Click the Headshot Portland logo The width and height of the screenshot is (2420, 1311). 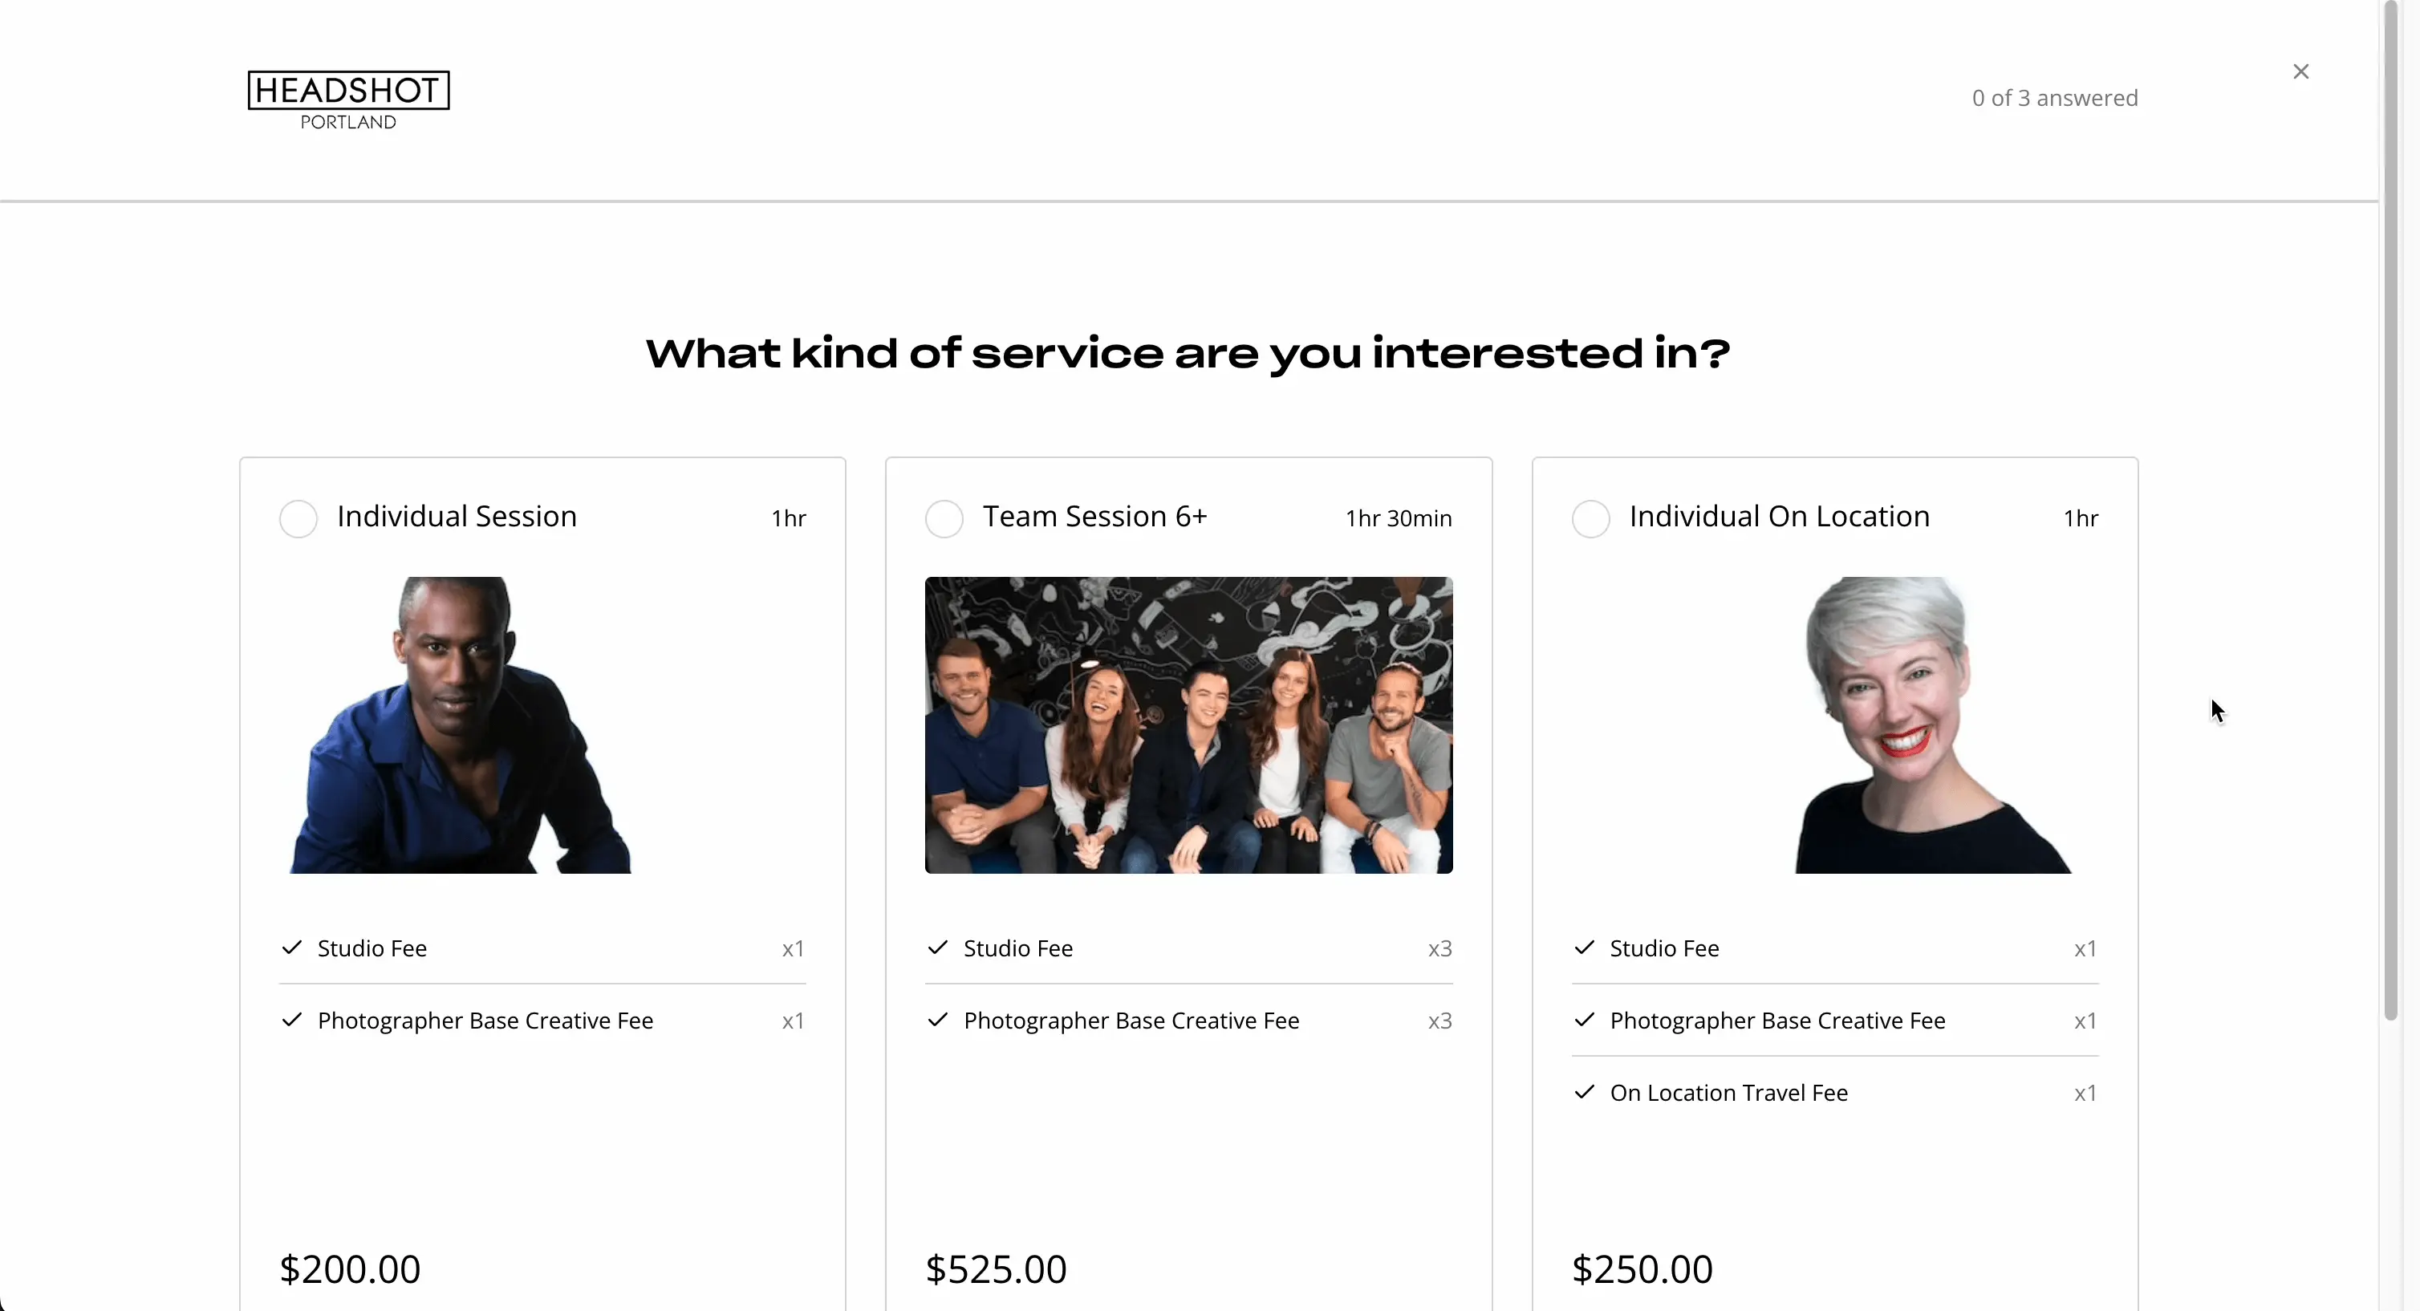click(347, 99)
